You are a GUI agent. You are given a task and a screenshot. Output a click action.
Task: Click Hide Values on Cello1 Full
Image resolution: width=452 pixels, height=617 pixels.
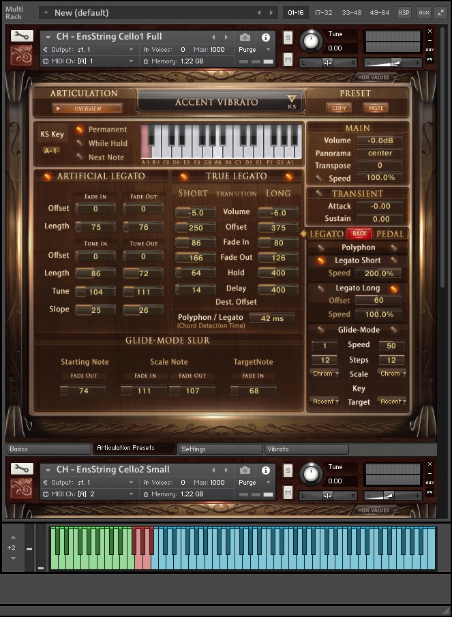(374, 78)
